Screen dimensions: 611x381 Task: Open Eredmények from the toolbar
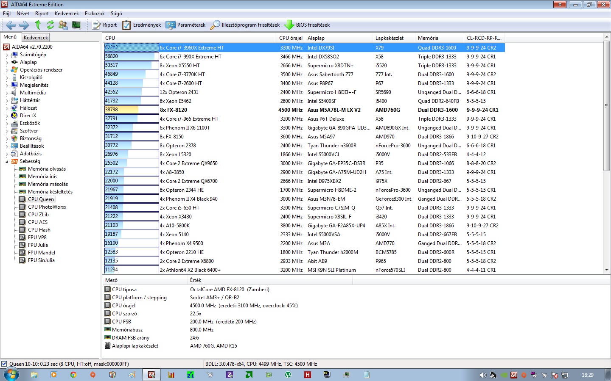click(x=142, y=25)
